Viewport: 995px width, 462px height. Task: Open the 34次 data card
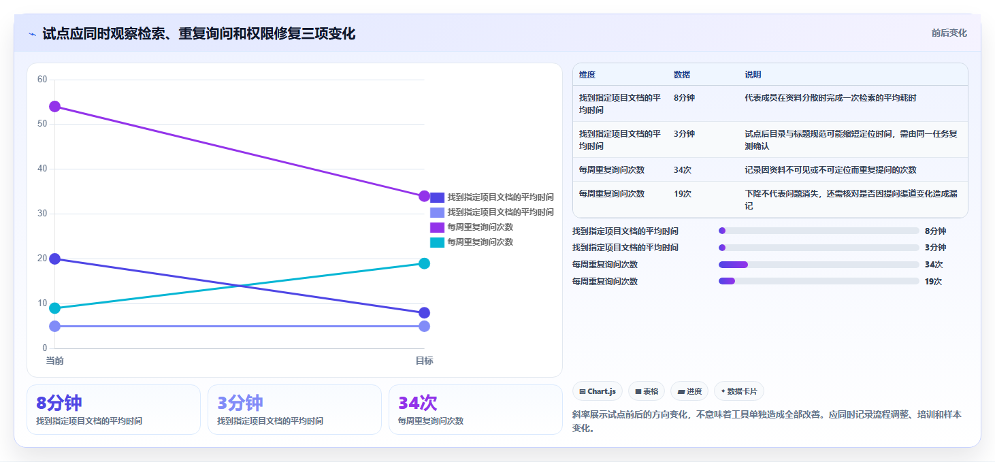click(x=476, y=410)
